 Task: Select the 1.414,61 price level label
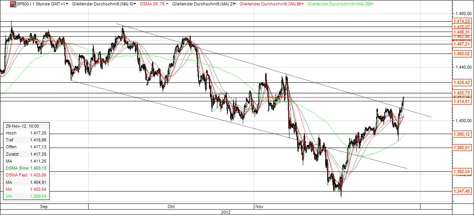(462, 101)
